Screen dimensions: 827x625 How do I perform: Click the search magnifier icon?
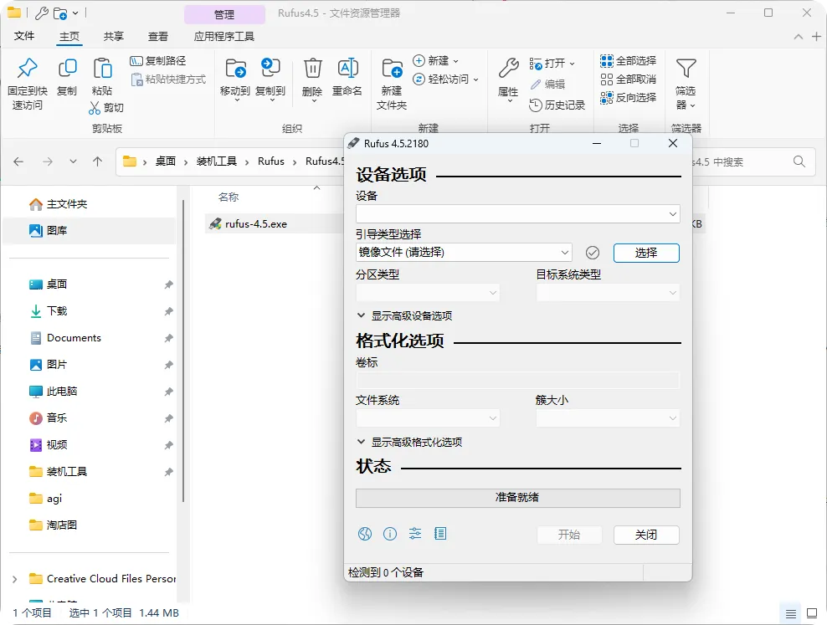point(799,161)
